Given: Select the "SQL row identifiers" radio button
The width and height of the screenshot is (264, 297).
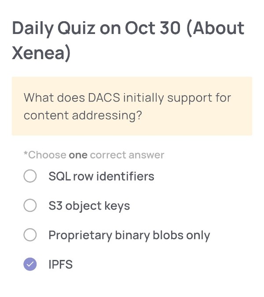Looking at the screenshot, I should pyautogui.click(x=30, y=177).
